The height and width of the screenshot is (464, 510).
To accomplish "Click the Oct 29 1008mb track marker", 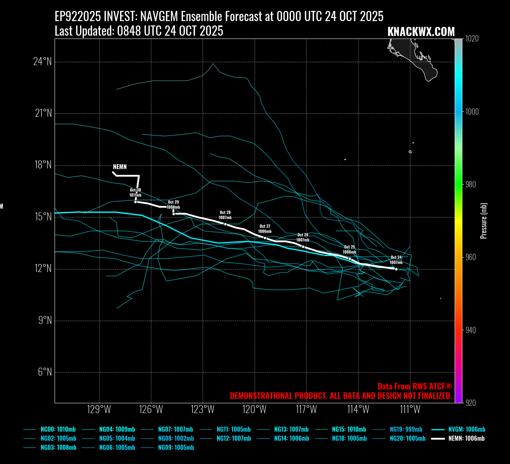I will point(174,214).
